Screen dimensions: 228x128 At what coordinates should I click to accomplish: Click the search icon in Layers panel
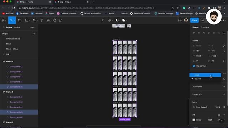tap(4, 27)
